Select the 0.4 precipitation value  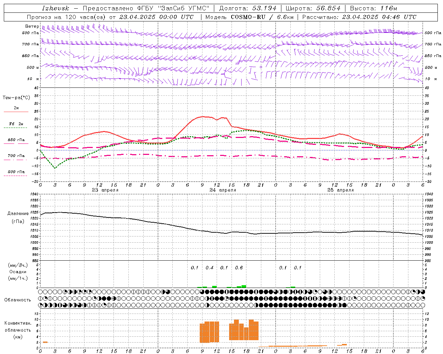pos(209,268)
